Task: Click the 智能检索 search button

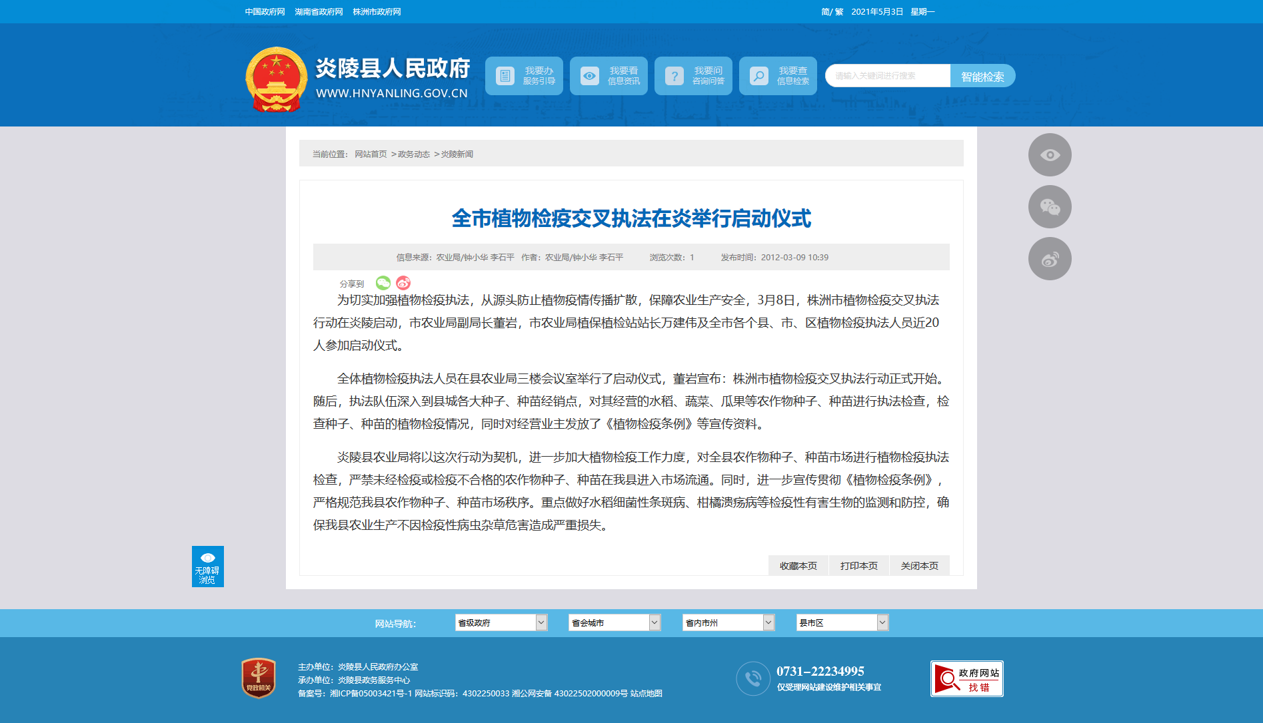Action: (x=982, y=76)
